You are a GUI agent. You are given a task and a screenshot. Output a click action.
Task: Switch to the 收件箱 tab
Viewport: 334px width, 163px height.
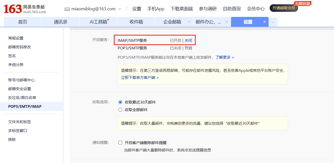pos(136,22)
